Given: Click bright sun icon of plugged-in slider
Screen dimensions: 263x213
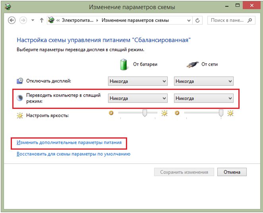Looking at the screenshot, I should pos(230,113).
